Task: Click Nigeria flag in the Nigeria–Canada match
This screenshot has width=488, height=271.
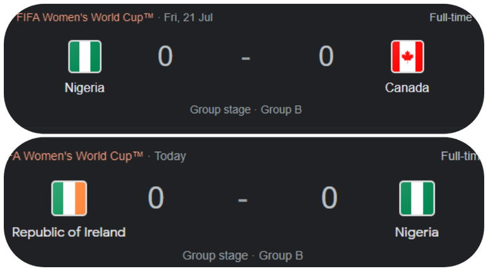Action: tap(85, 57)
